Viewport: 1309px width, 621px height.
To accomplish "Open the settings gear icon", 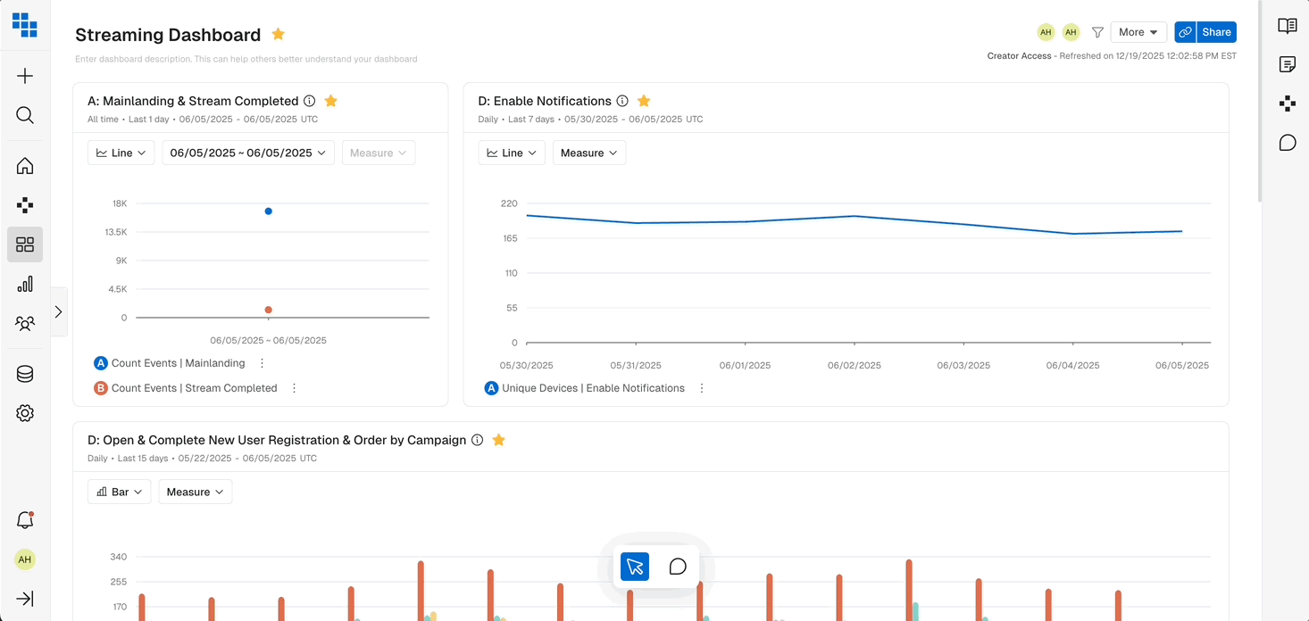I will click(25, 413).
